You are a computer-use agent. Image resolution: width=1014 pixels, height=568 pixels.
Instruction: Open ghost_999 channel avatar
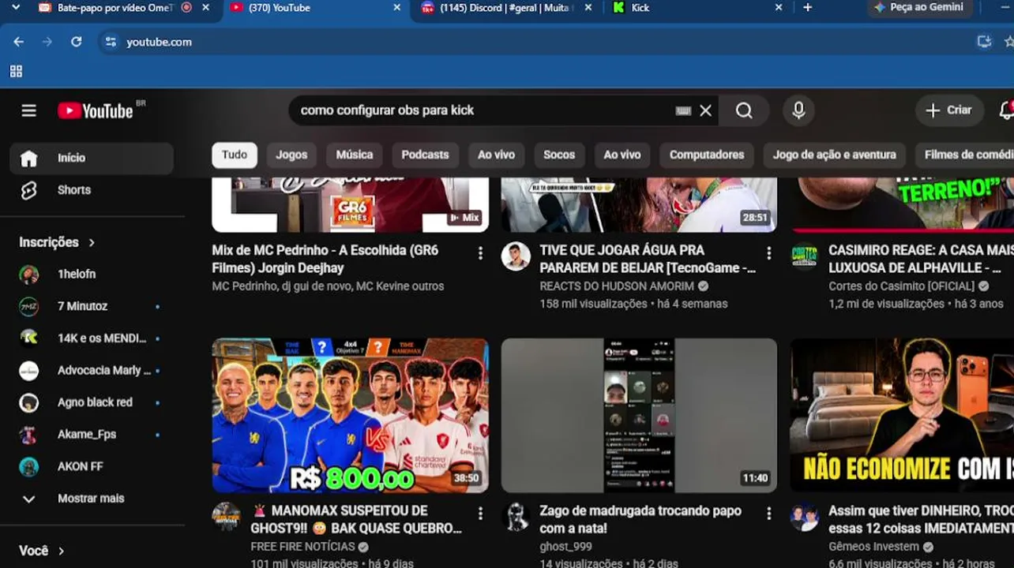coord(516,517)
